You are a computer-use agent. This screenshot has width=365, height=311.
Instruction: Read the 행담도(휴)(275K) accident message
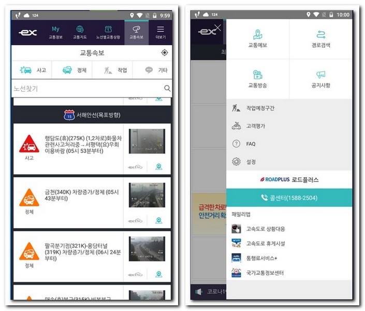click(x=83, y=145)
